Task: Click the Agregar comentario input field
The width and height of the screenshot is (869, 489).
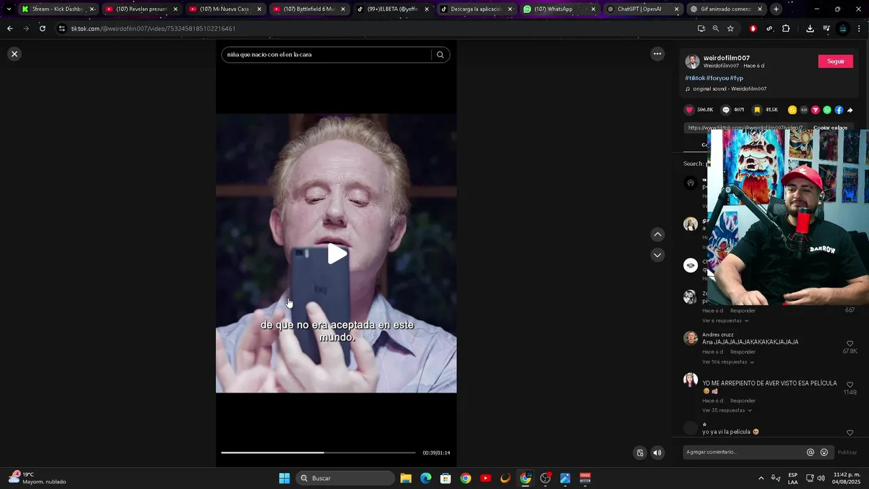Action: click(743, 452)
